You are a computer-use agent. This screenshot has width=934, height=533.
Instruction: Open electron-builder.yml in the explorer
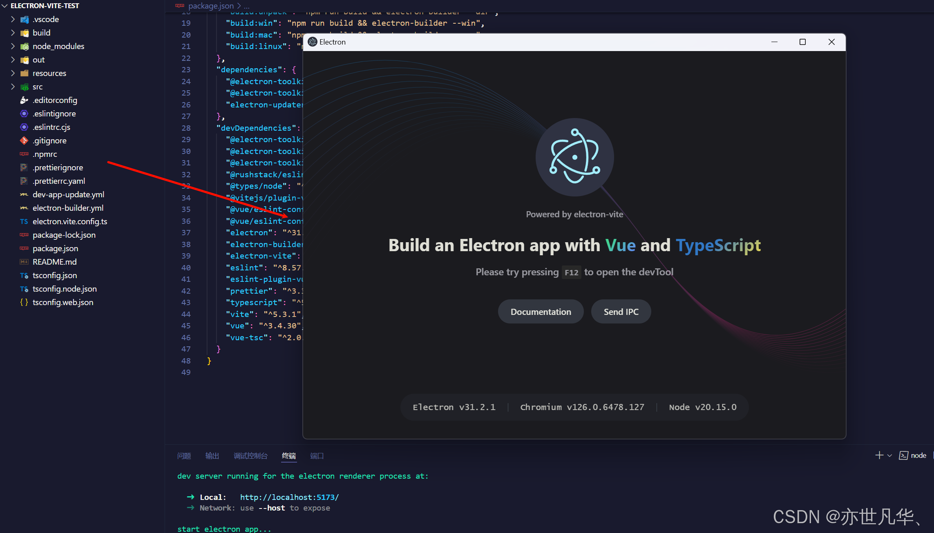click(68, 208)
